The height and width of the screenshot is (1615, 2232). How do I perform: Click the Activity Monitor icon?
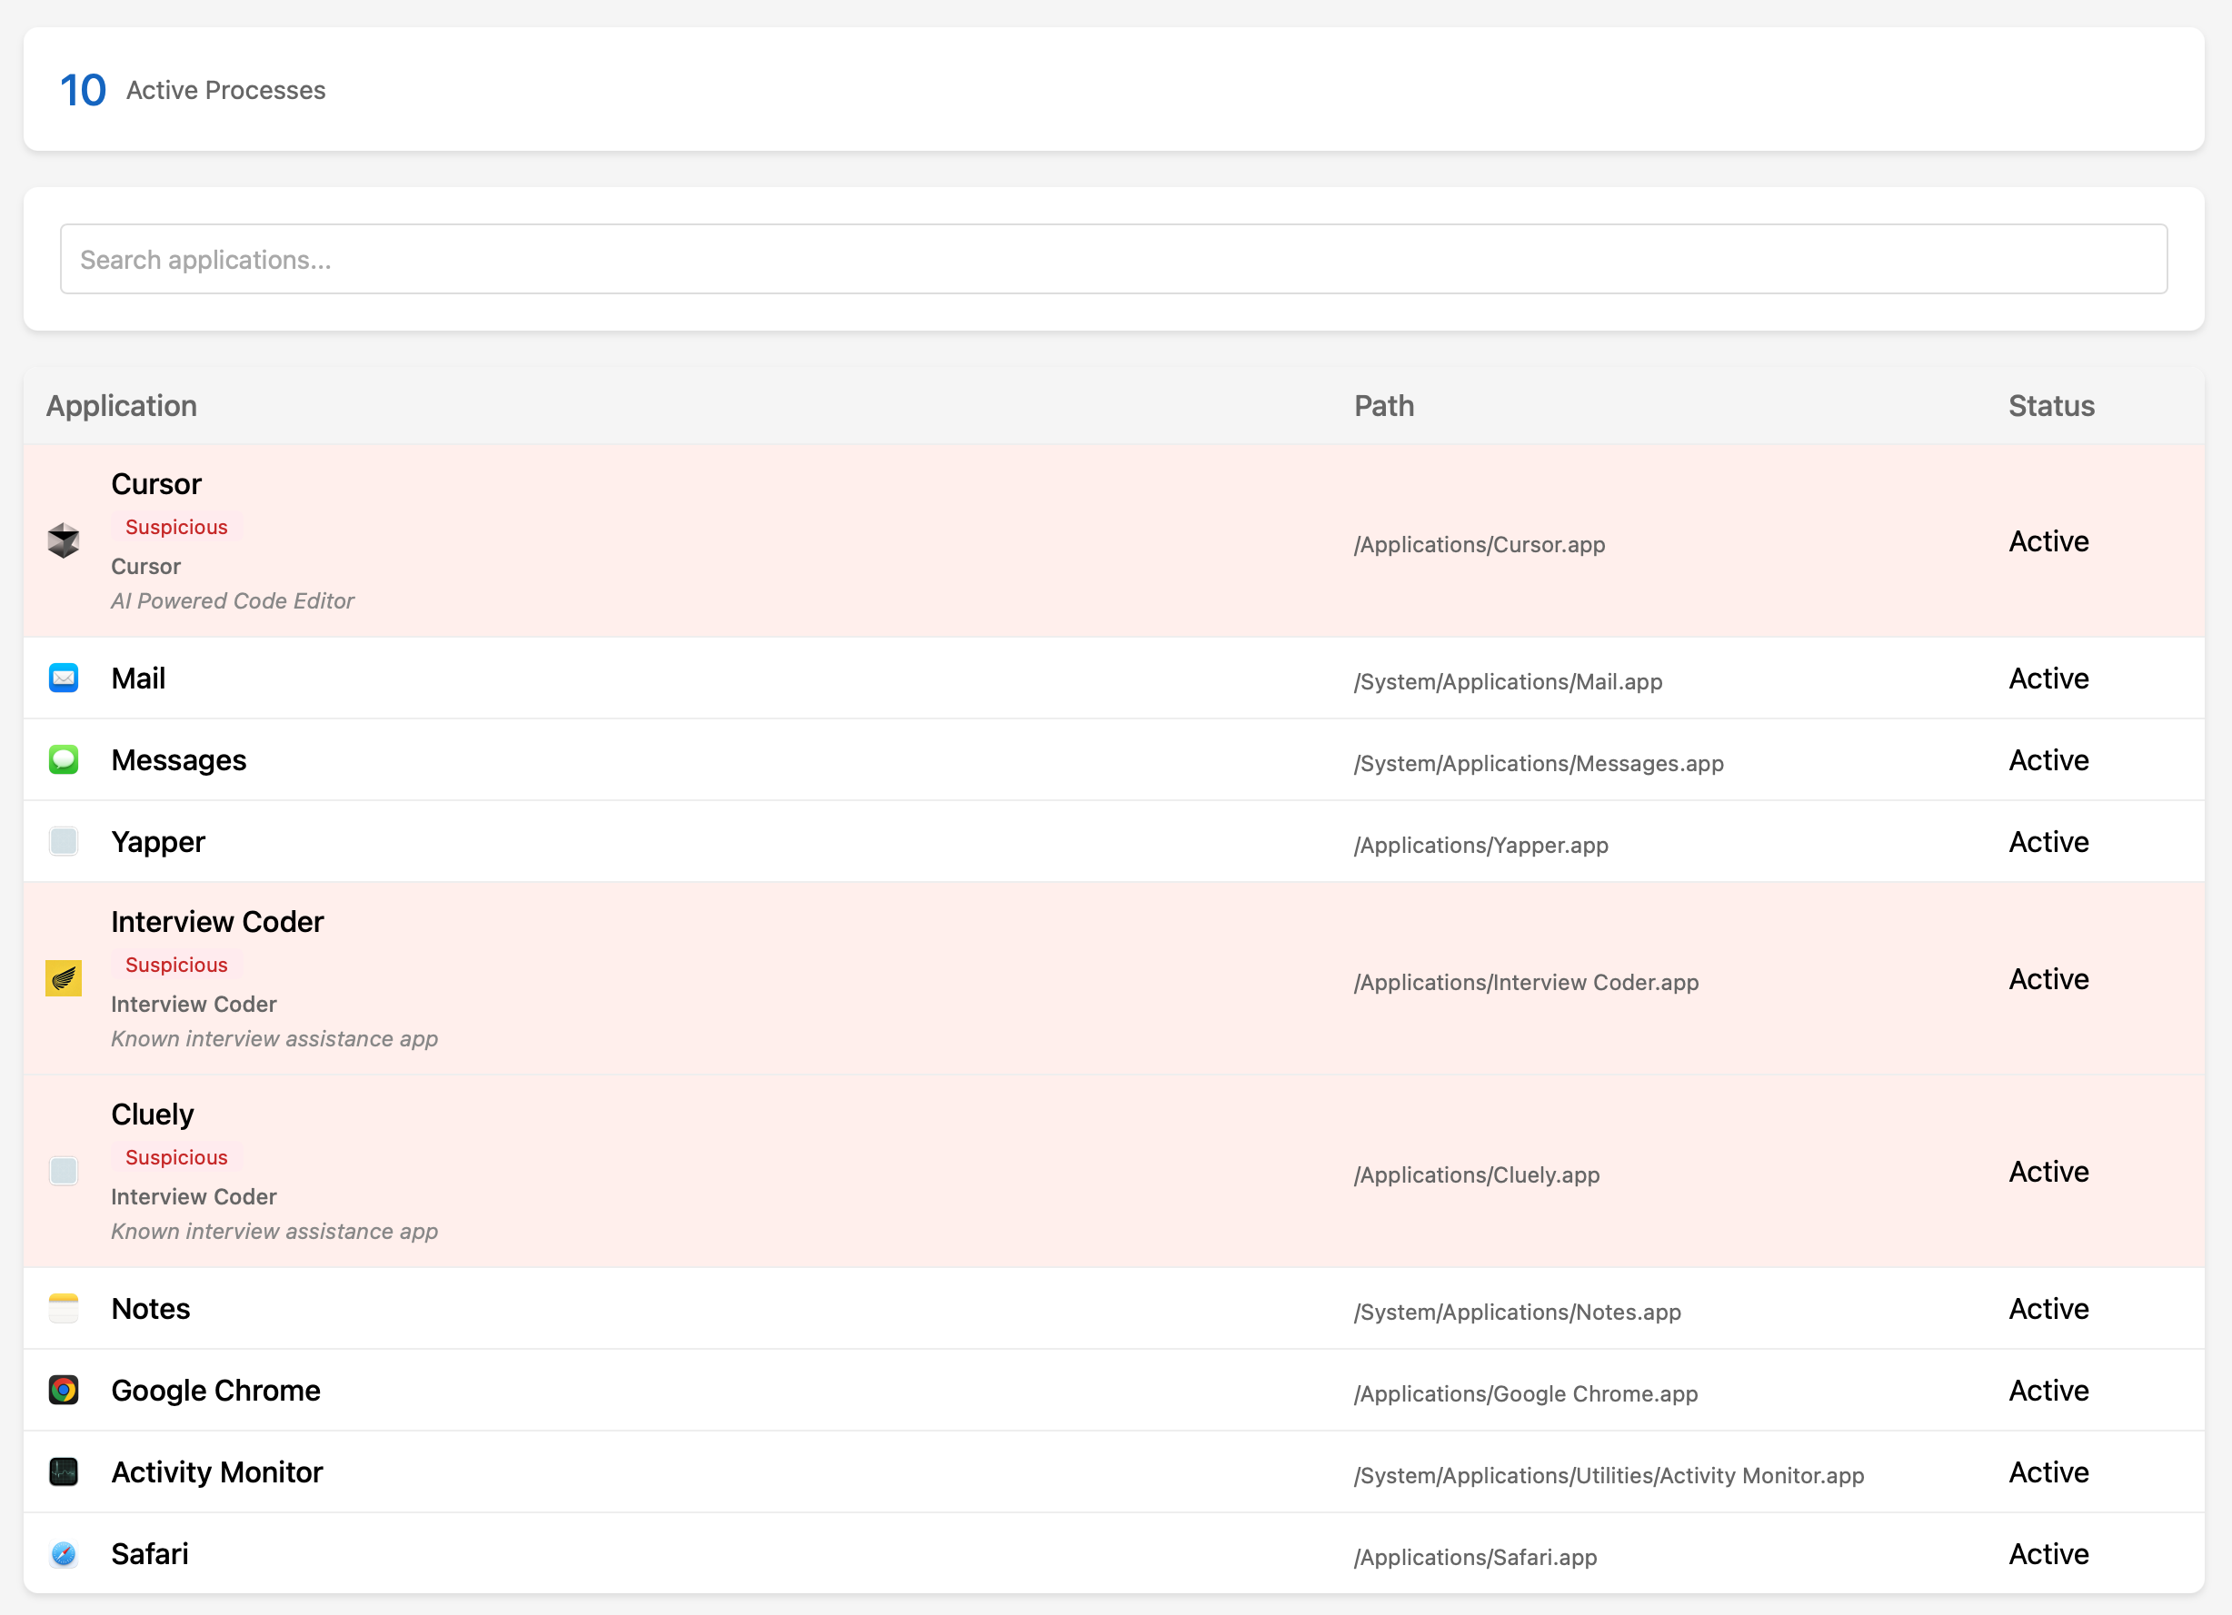(63, 1471)
